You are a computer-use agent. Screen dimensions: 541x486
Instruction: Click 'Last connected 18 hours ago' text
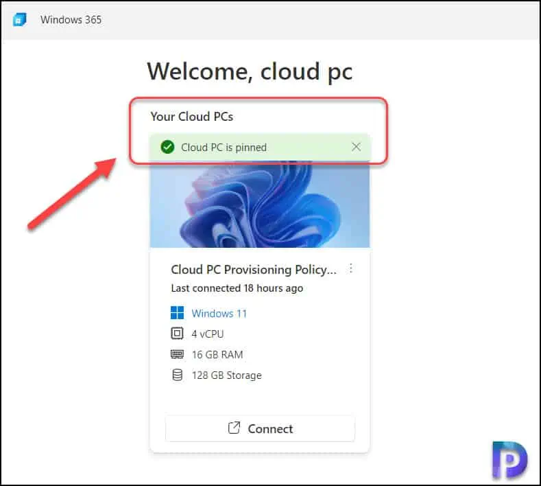click(237, 288)
